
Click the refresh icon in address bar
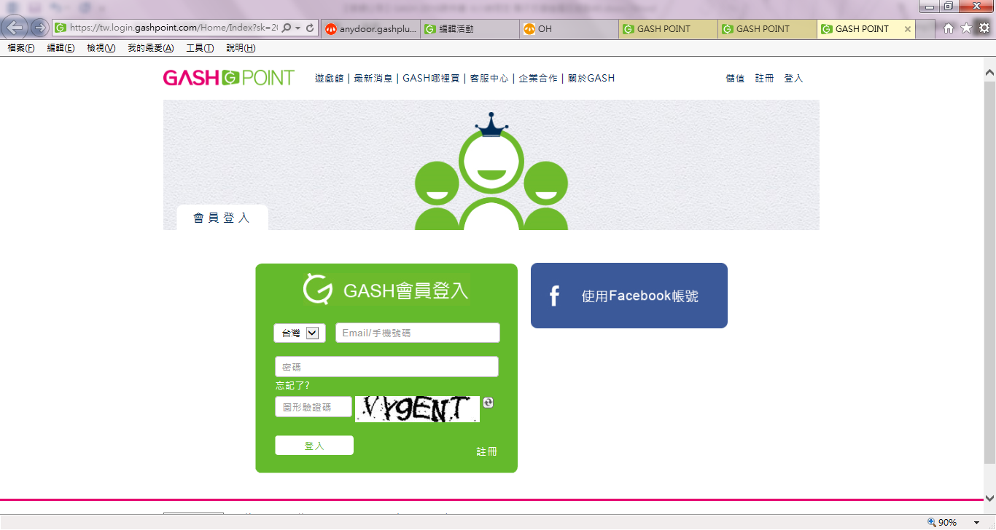click(310, 28)
